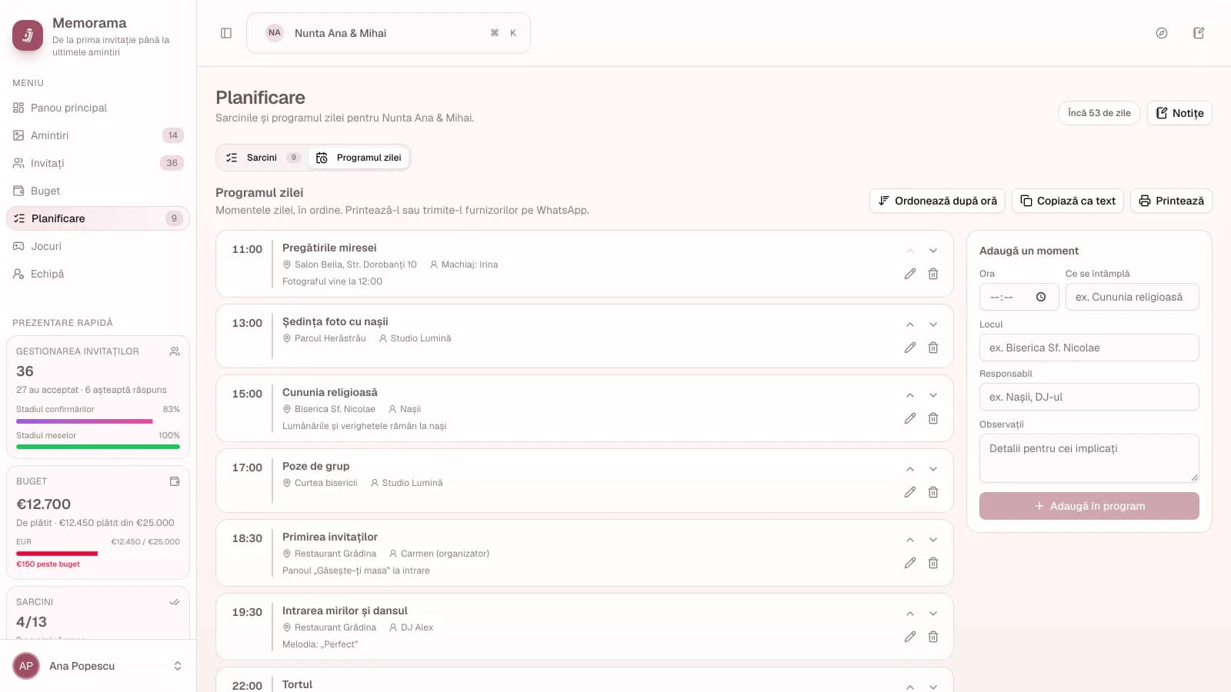Viewport: 1231px width, 692px height.
Task: Edit the Intrarea mirilor și dansul moment
Action: 910,637
